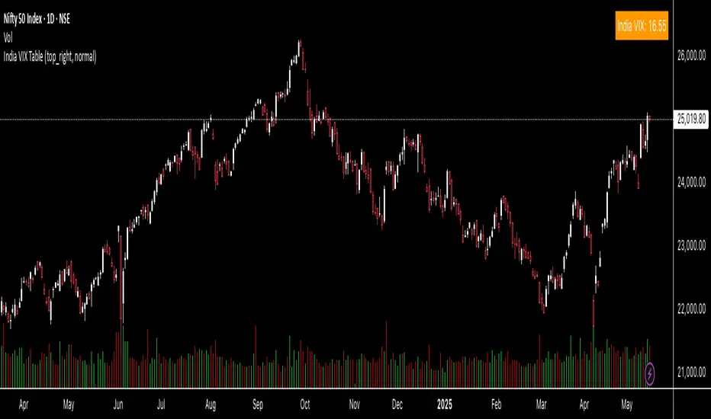The width and height of the screenshot is (711, 419).
Task: Click the 24,000.00 price axis label
Action: point(691,182)
